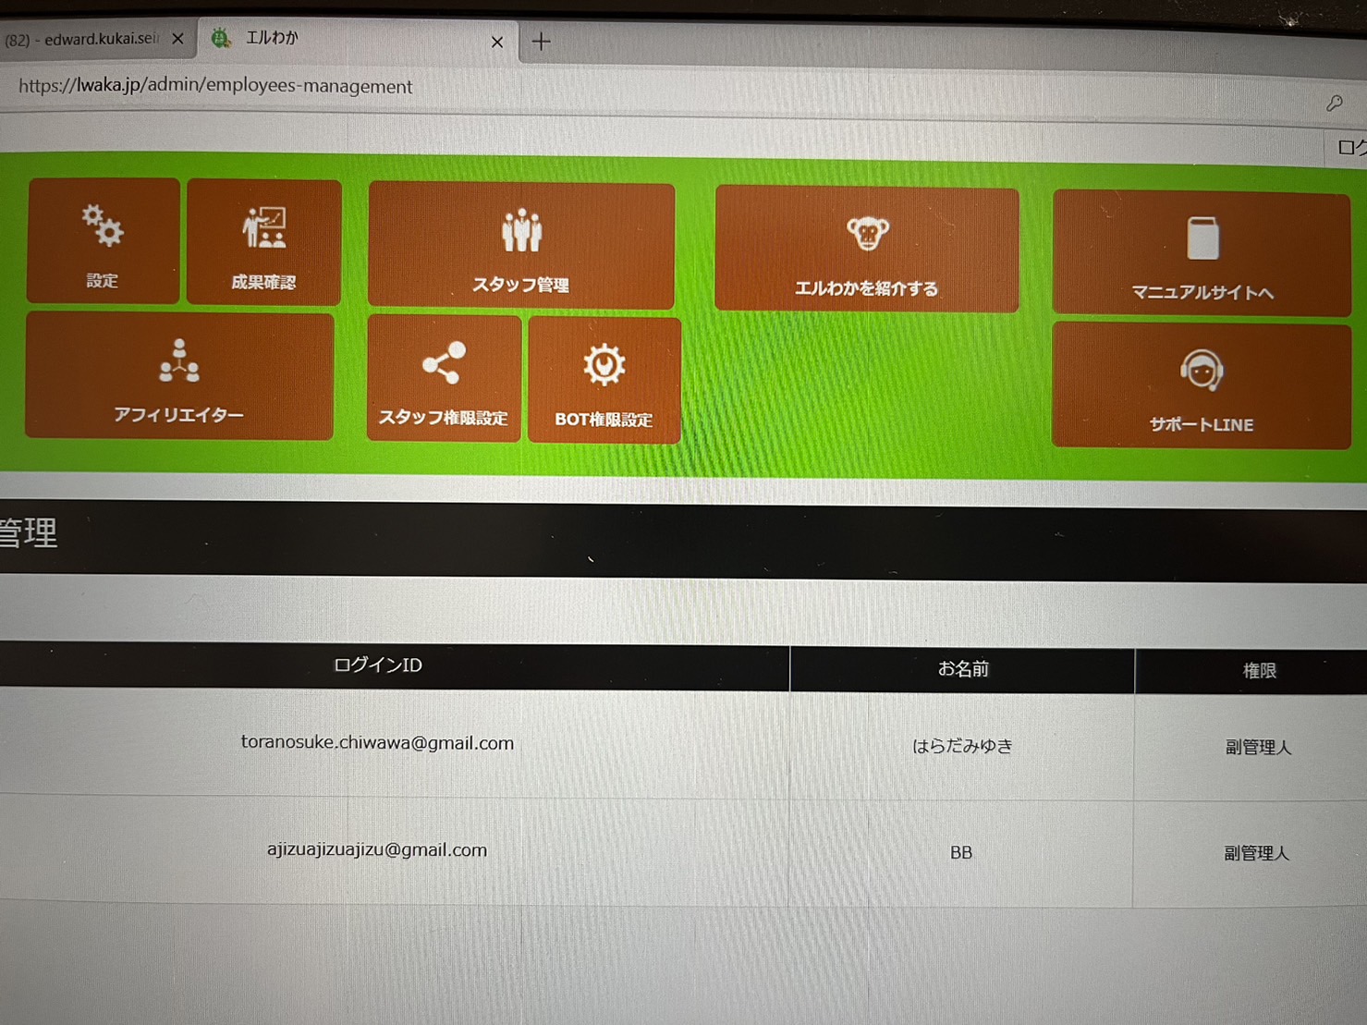Click the 権限 column header
Viewport: 1367px width, 1025px height.
click(x=1259, y=671)
